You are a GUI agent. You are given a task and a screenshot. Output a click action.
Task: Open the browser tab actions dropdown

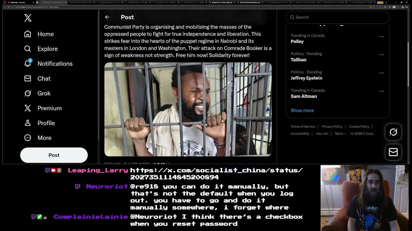(x=5, y=3)
